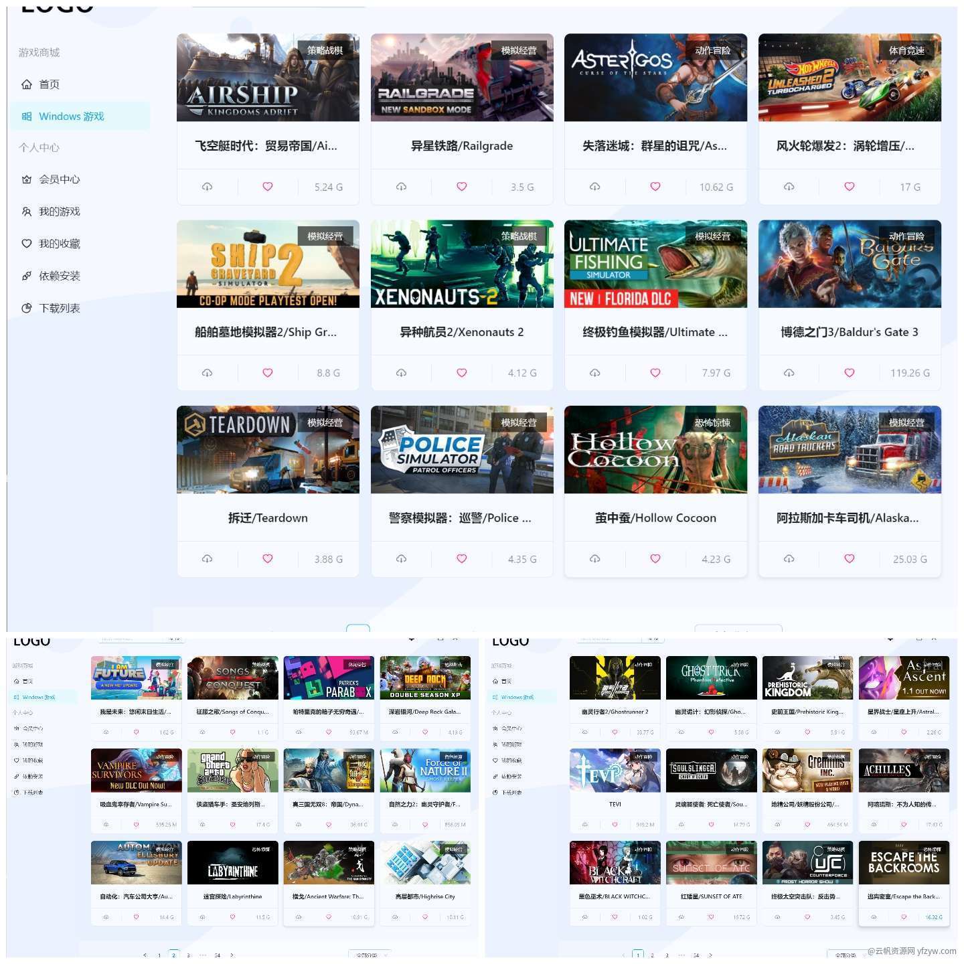Toggle the heart favorite on Railgrade

pyautogui.click(x=462, y=187)
